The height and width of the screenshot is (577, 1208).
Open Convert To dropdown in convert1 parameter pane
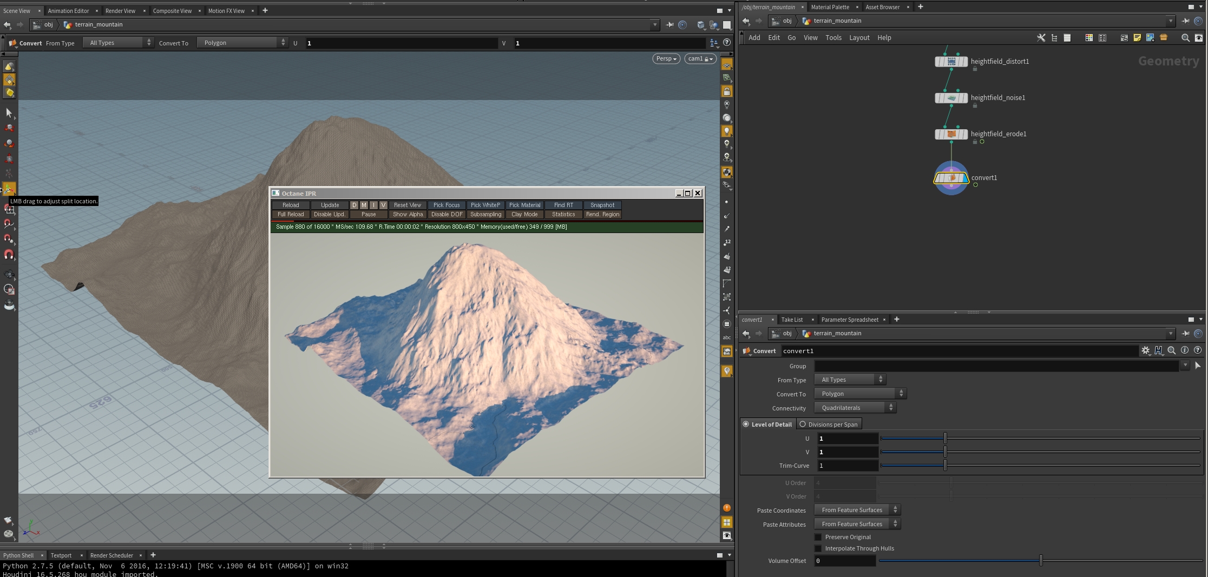click(x=860, y=394)
